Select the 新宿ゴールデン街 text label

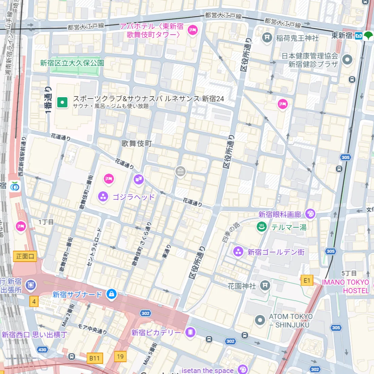276,252
